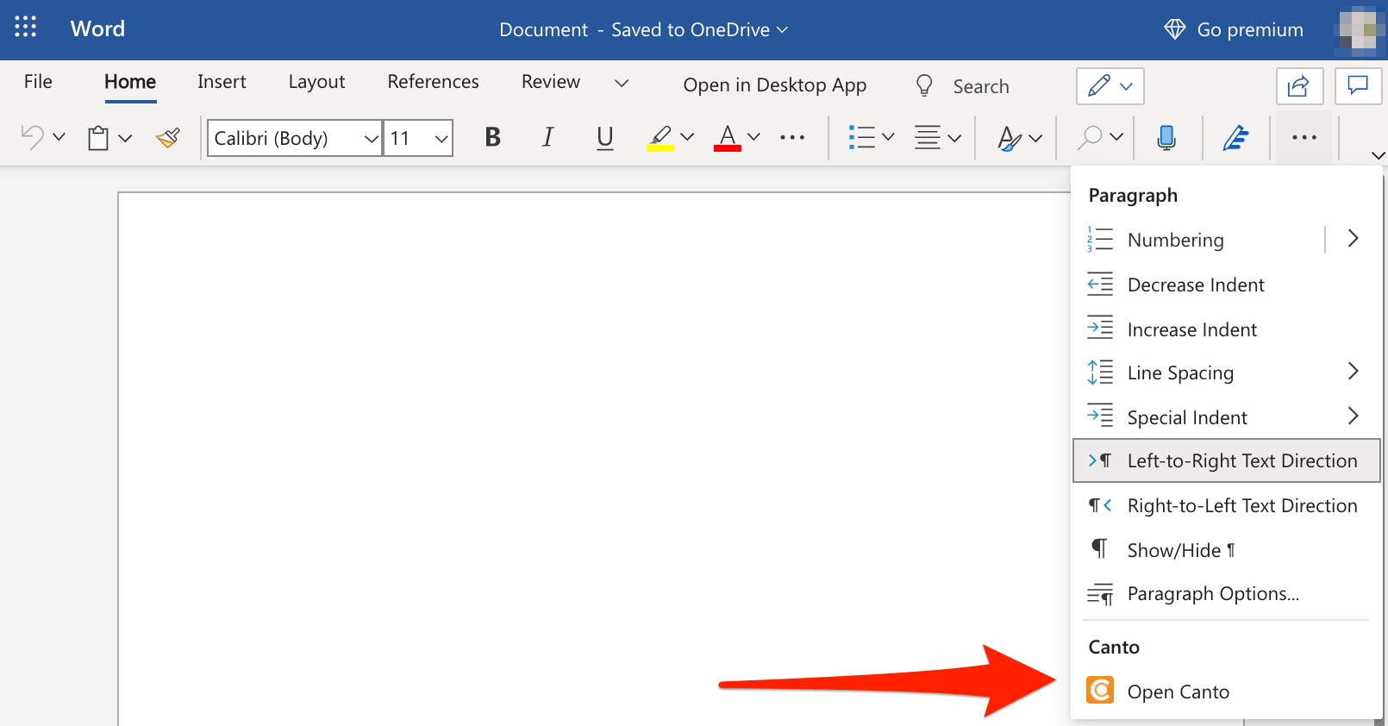Open the app launcher grid icon
Image resolution: width=1388 pixels, height=726 pixels.
(26, 28)
